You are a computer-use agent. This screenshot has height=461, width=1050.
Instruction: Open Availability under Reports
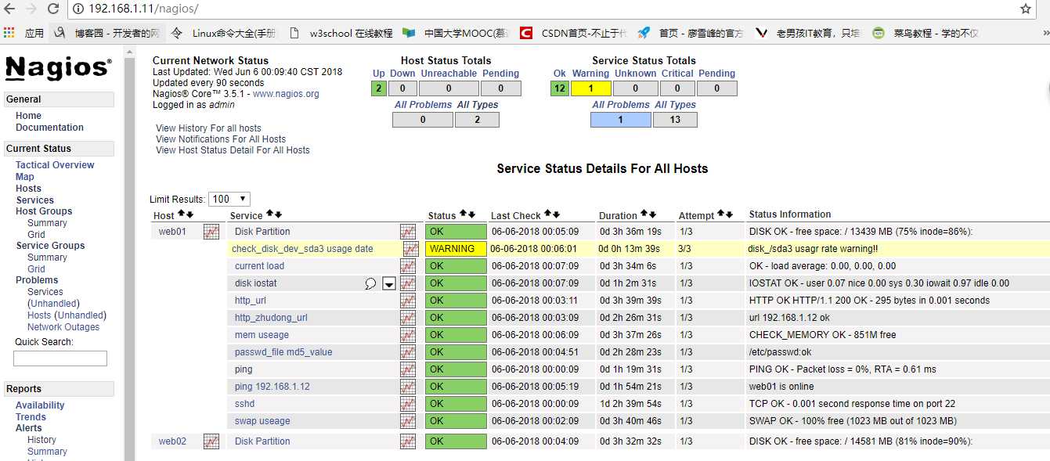[40, 405]
